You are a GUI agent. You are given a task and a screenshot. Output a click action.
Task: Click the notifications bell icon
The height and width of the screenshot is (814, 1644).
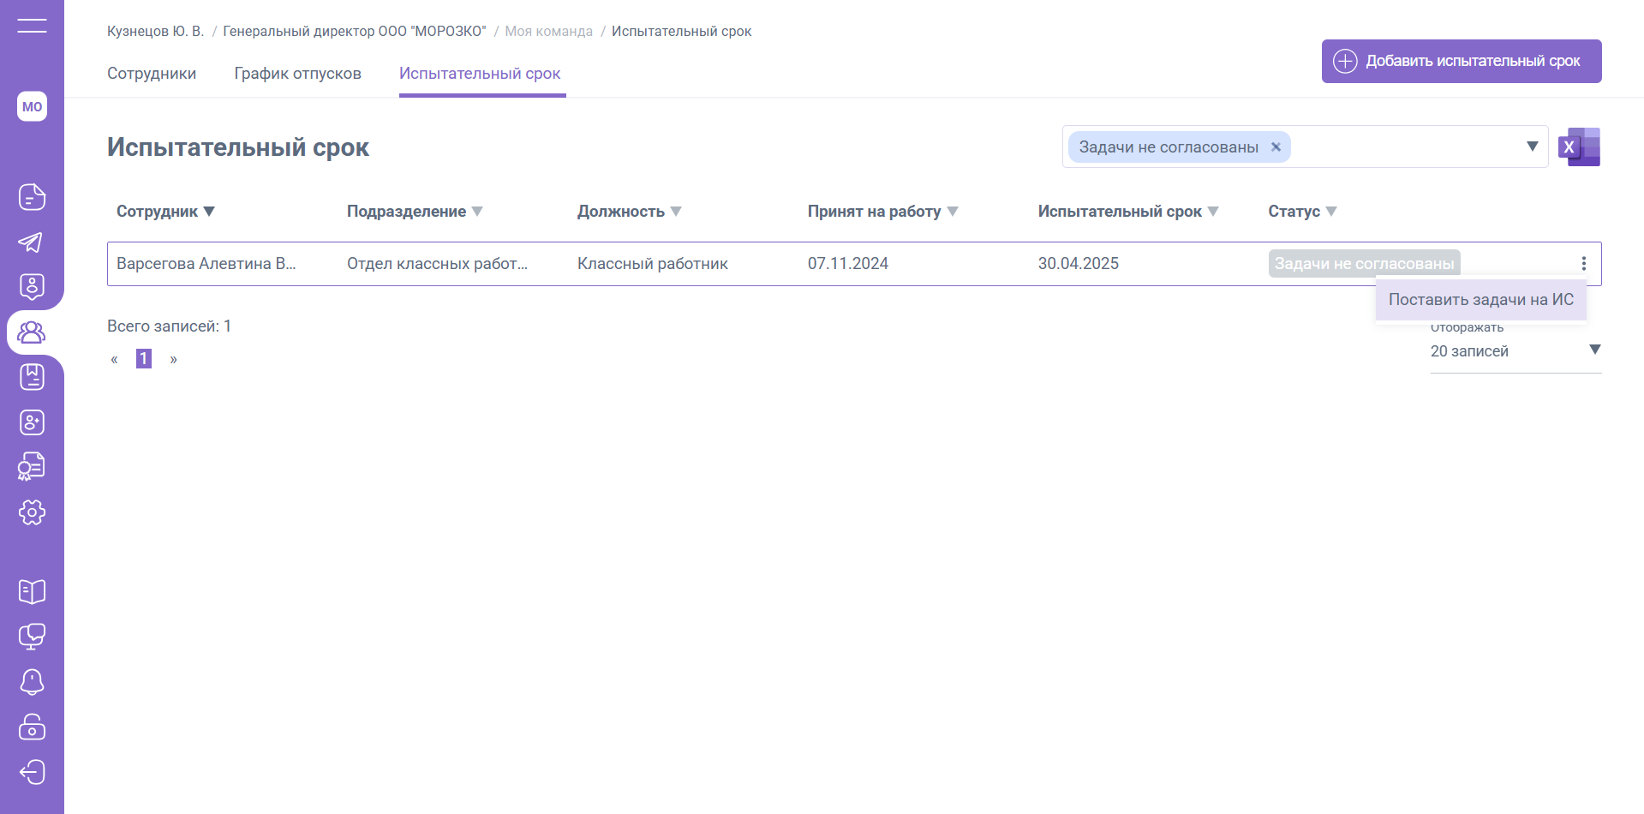coord(32,682)
